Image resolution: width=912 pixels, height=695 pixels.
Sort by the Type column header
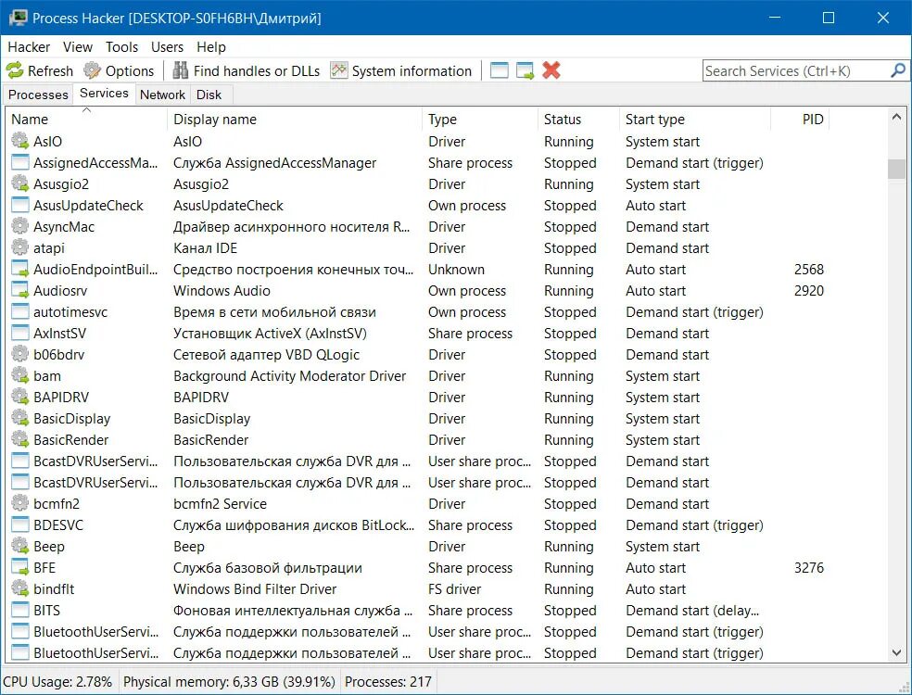click(x=480, y=120)
